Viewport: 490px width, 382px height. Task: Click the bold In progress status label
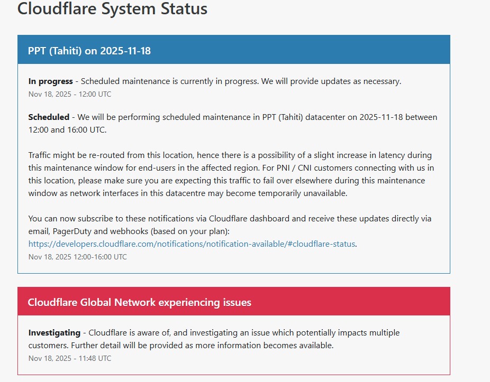pos(50,81)
